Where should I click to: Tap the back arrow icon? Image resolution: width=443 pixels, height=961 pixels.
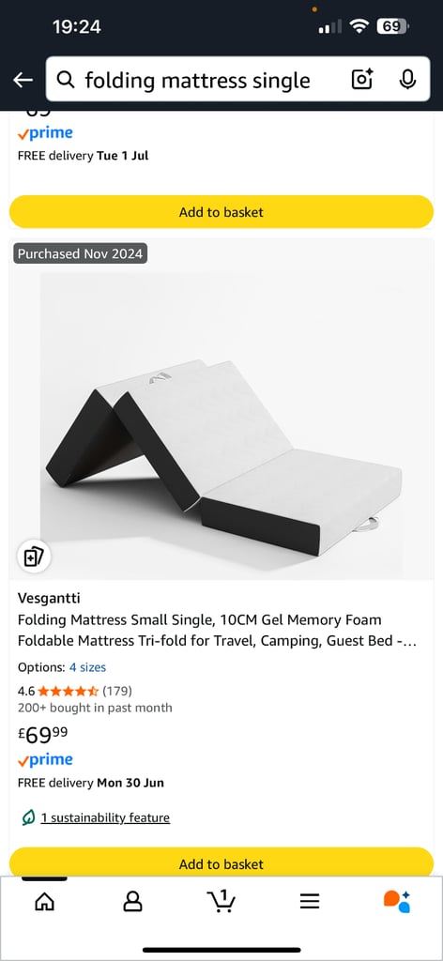pyautogui.click(x=23, y=80)
